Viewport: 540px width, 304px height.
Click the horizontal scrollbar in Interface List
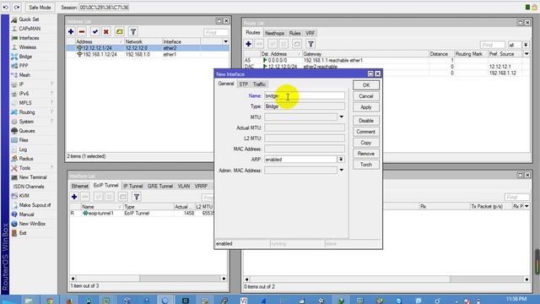(x=148, y=278)
